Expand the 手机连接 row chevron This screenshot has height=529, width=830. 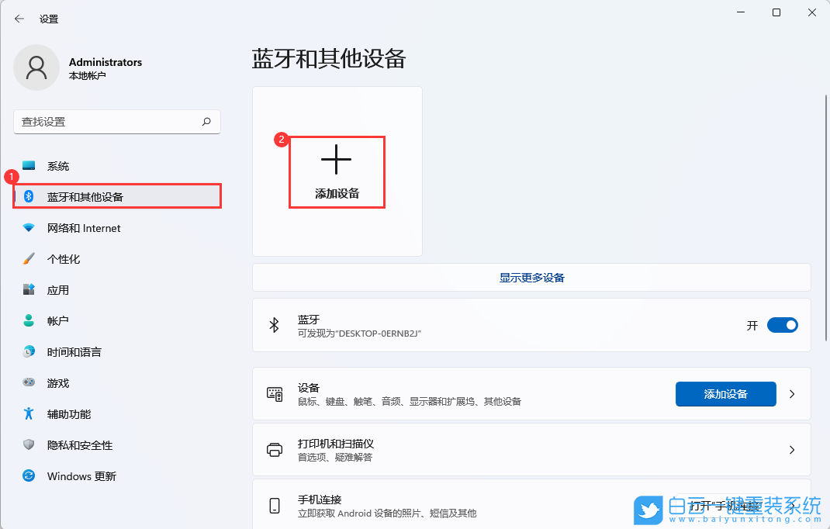(x=791, y=505)
